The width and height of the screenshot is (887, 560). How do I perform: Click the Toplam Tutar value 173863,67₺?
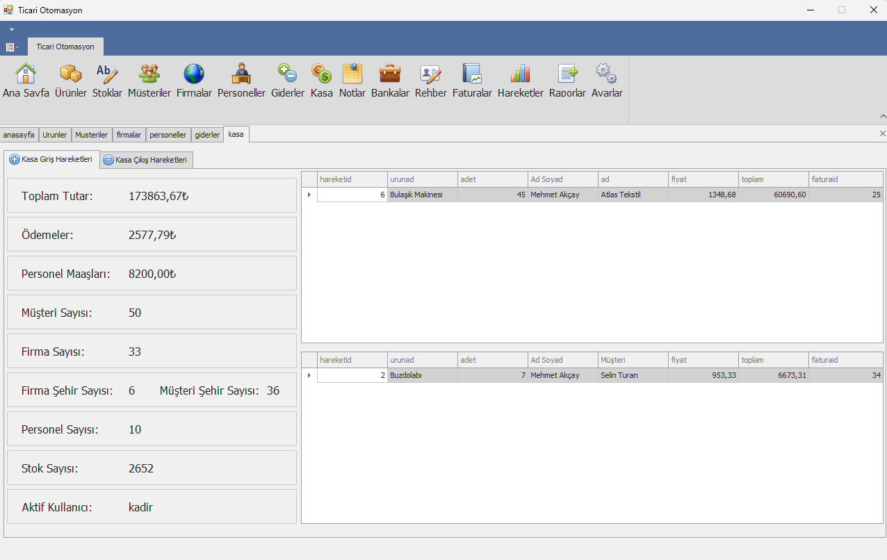158,196
